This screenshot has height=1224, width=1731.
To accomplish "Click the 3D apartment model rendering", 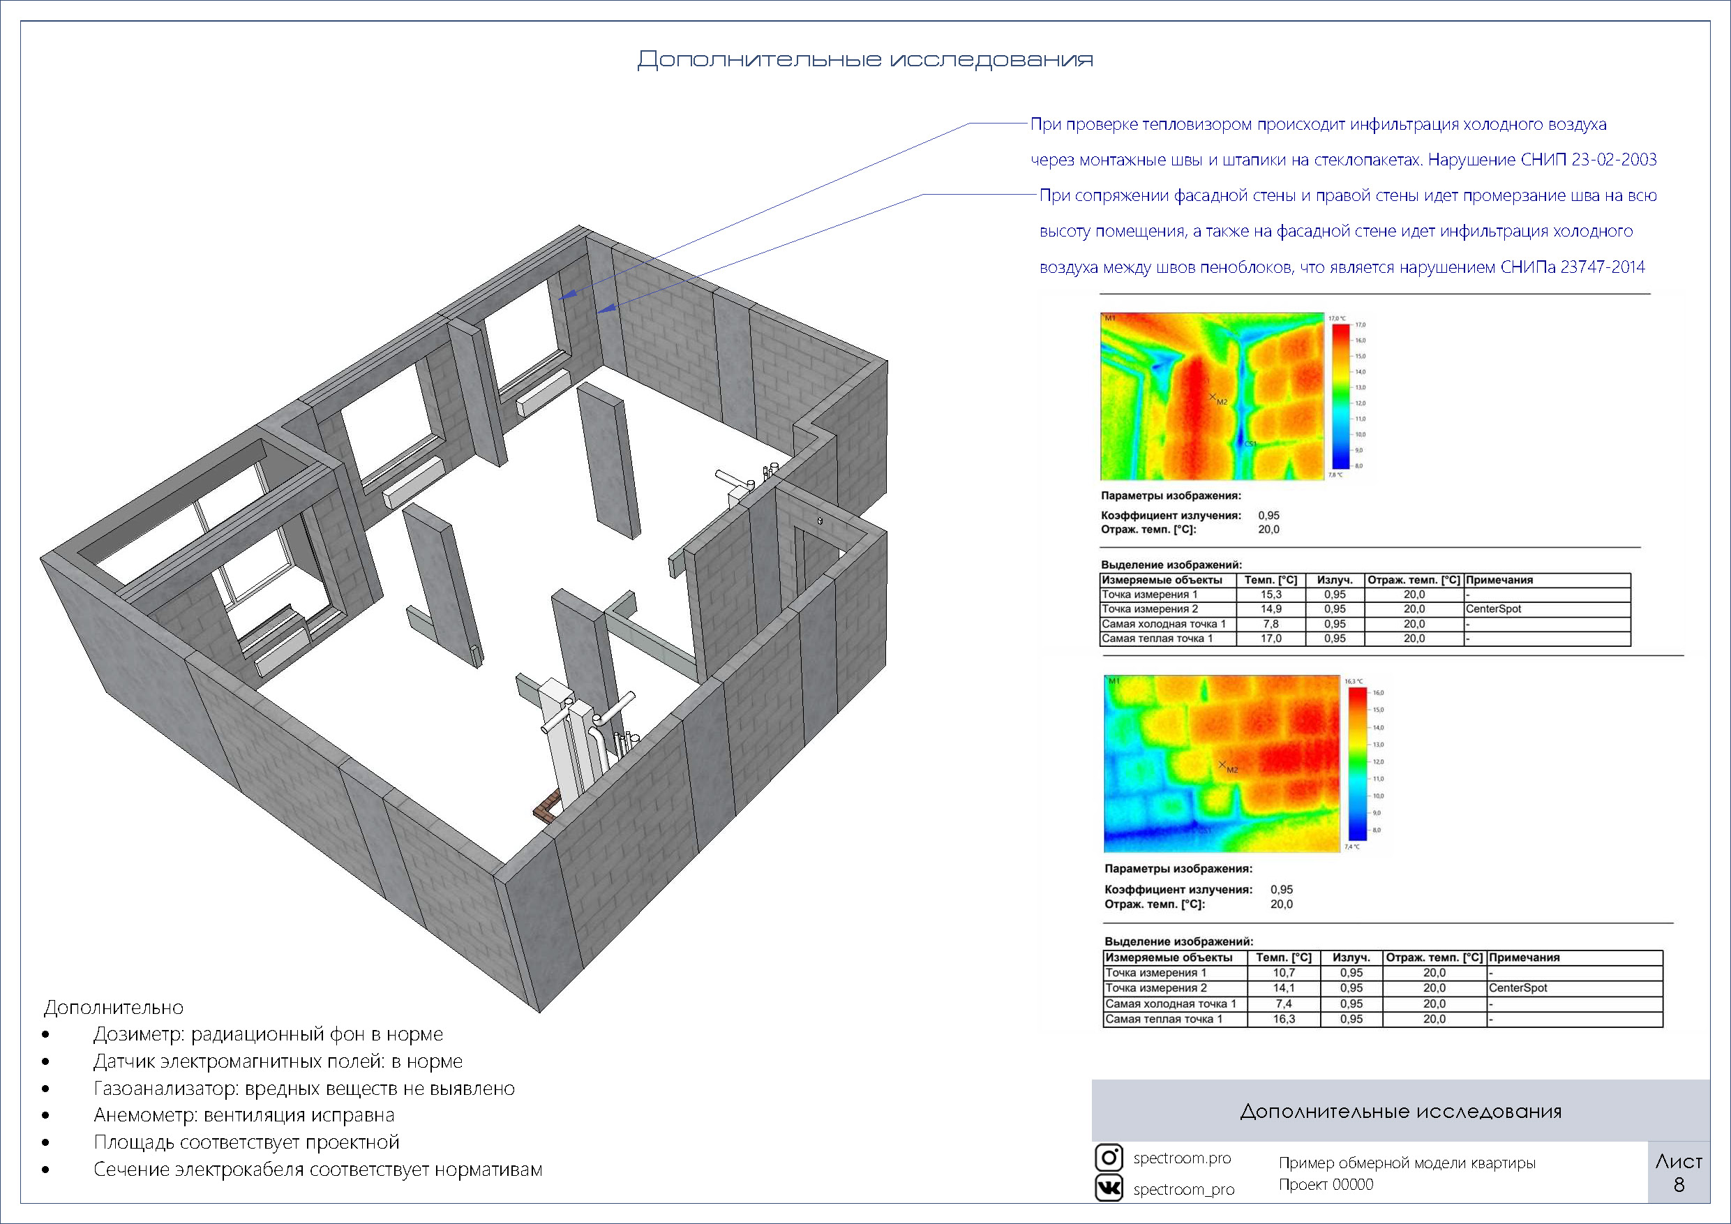I will click(x=464, y=618).
